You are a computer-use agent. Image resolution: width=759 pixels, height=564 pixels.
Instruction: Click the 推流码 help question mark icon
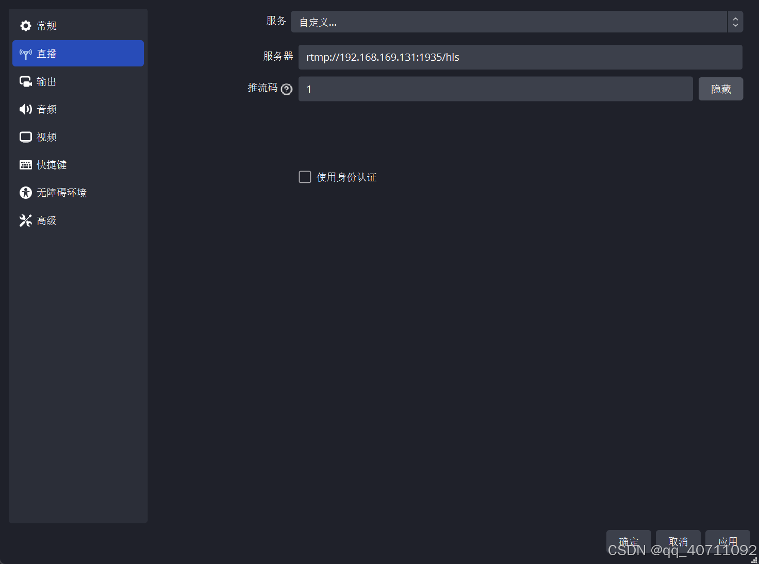click(287, 89)
